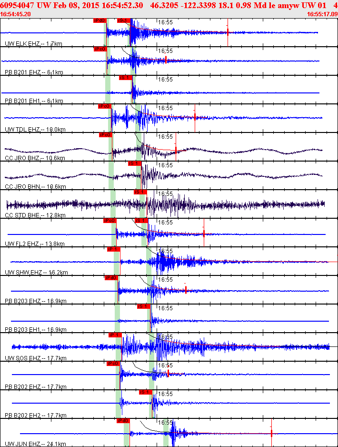Screen dimensions: 338x447
Task: Select the iP 1 pick flag on UW SHW EHZ trace
Action: pos(114,249)
